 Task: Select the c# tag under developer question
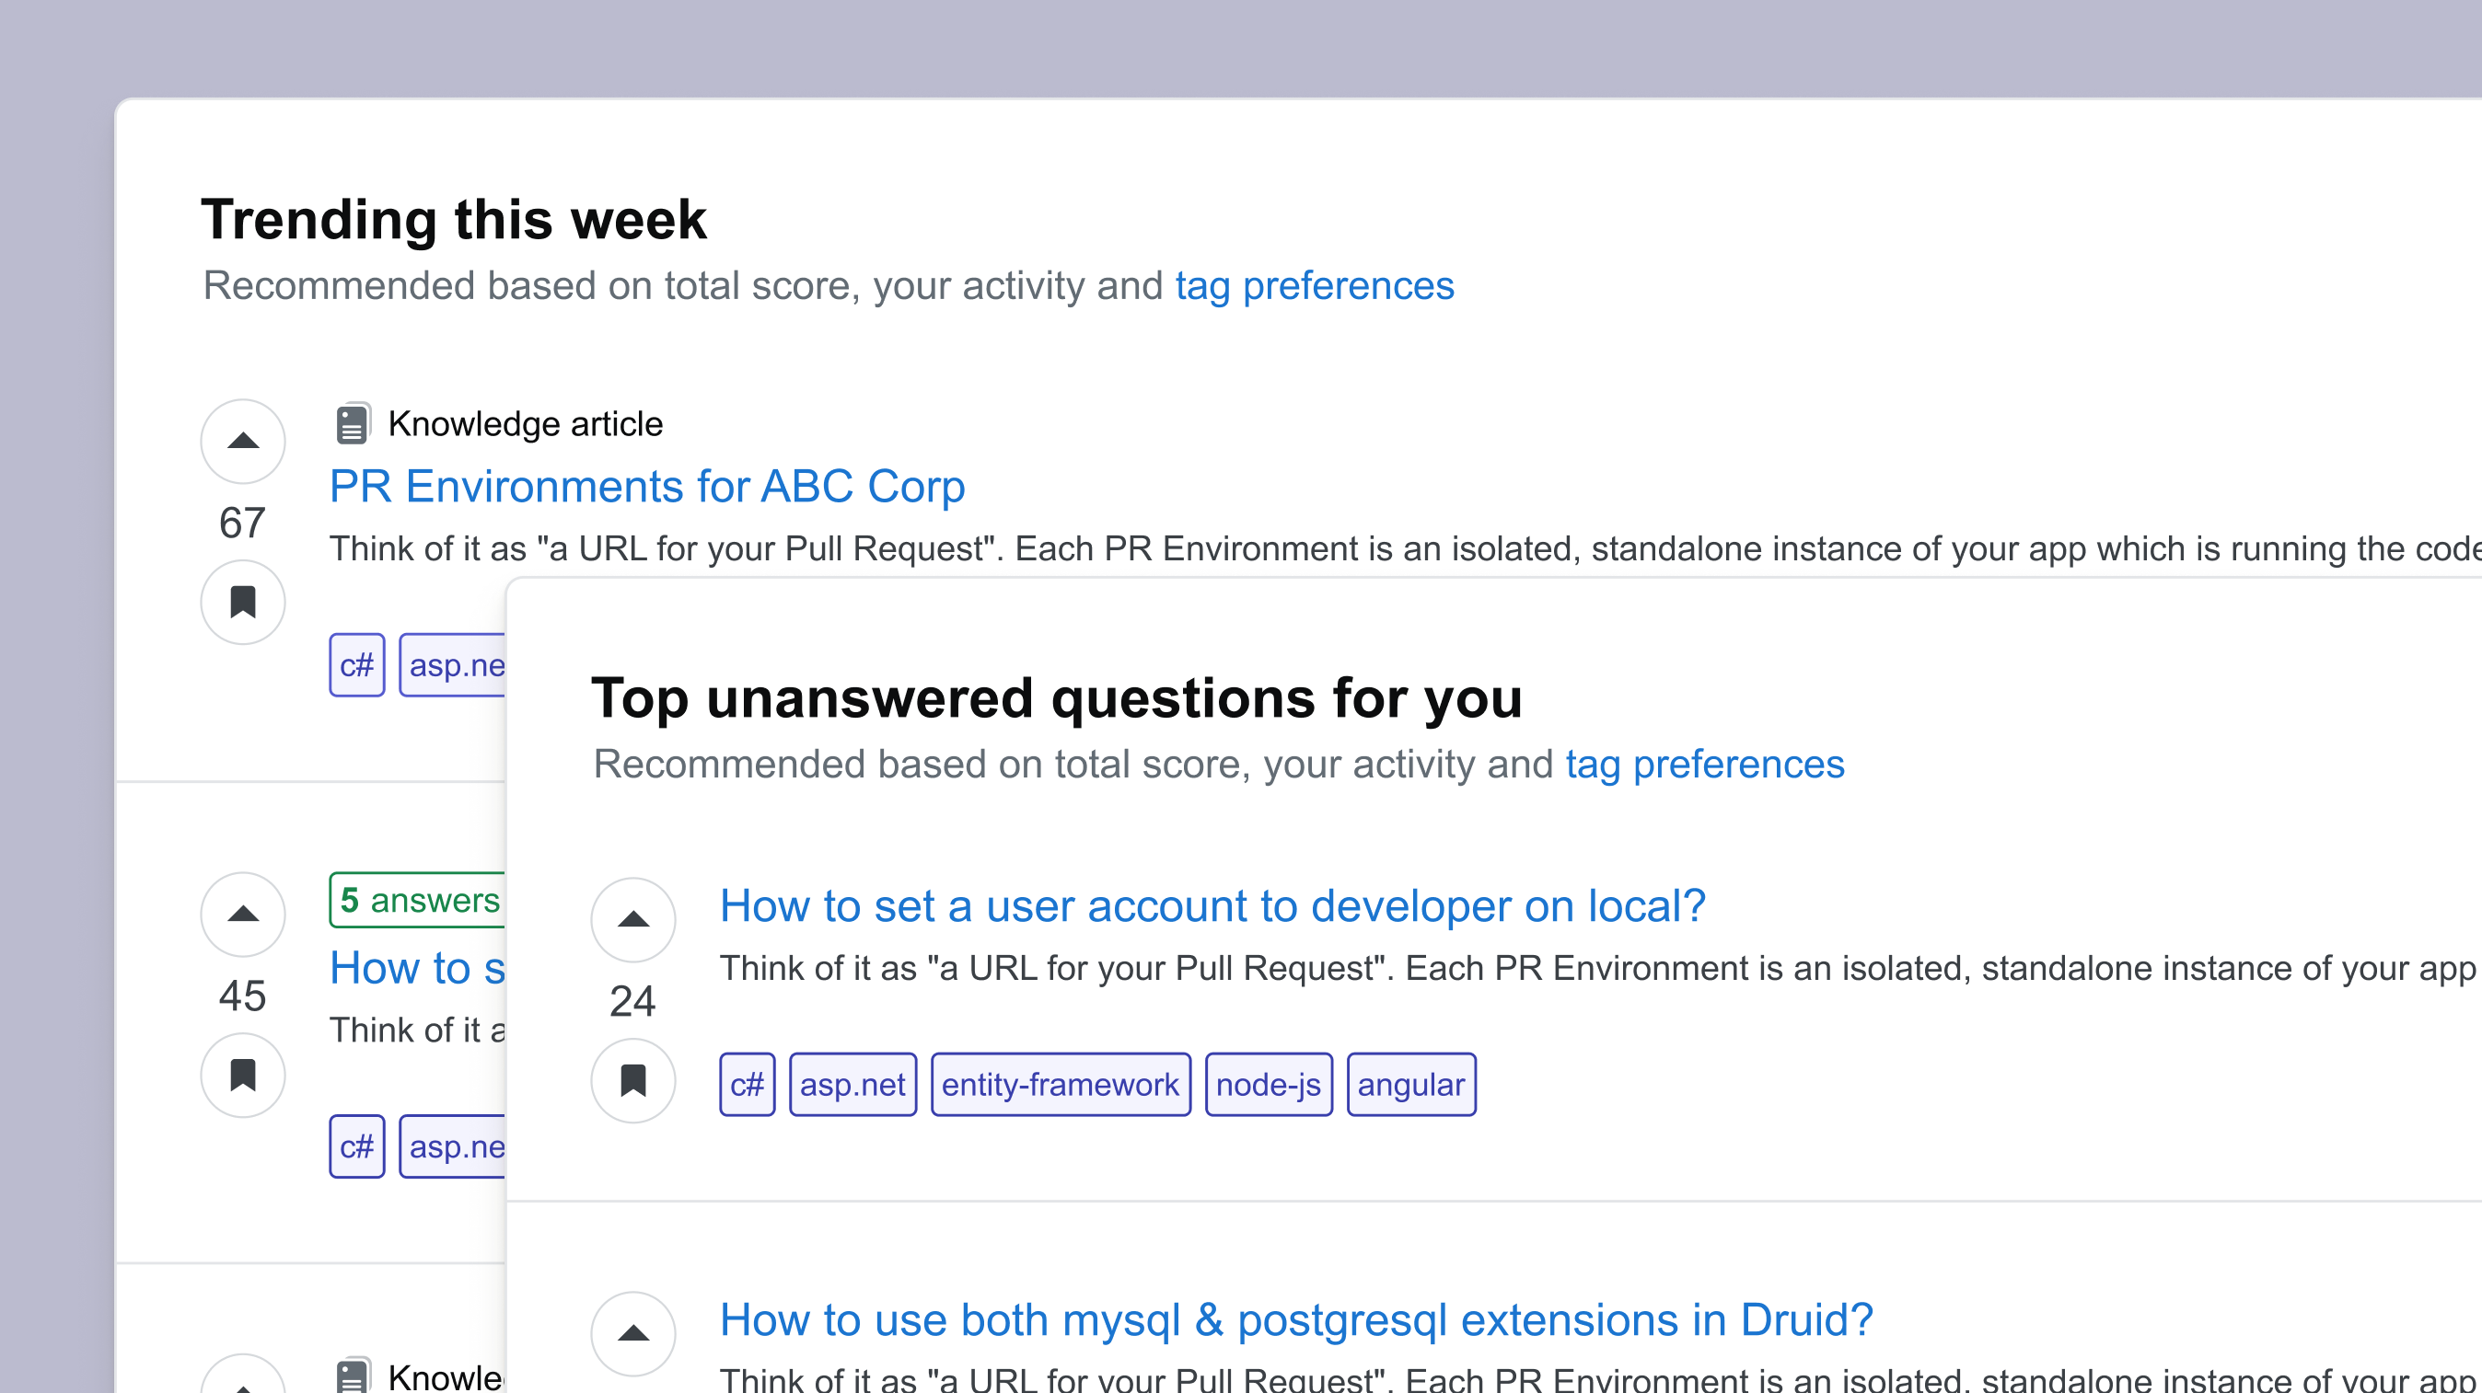(x=747, y=1084)
